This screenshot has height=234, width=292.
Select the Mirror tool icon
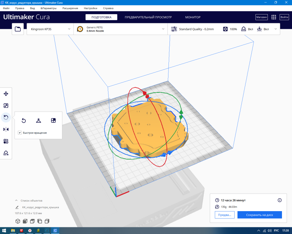pos(6,129)
